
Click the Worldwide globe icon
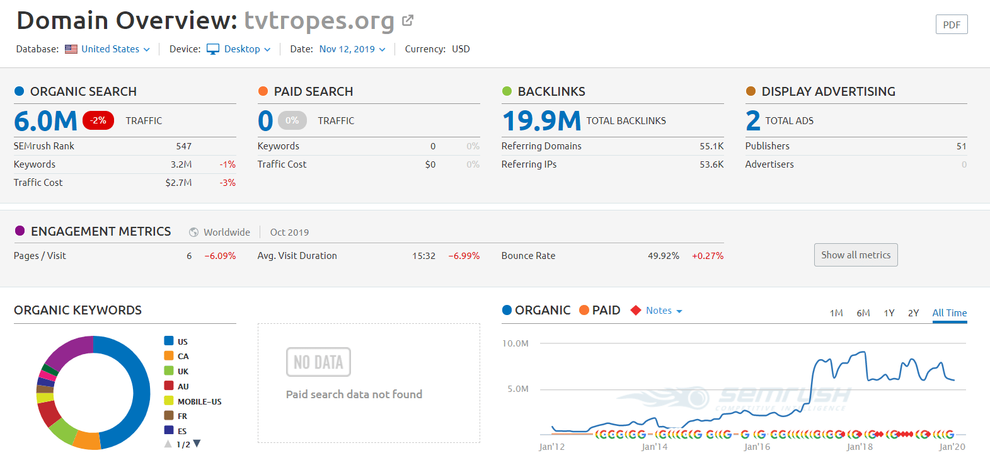pos(194,233)
